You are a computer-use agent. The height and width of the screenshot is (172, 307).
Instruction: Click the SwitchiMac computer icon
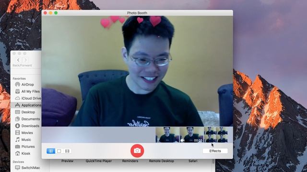tap(17, 168)
